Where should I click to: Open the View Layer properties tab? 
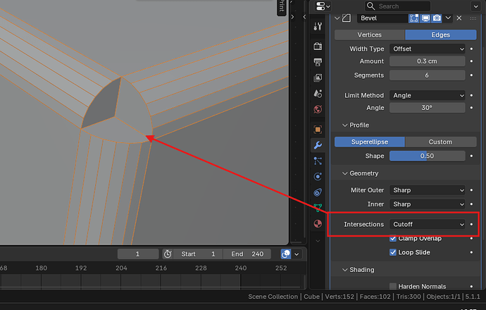(x=318, y=77)
